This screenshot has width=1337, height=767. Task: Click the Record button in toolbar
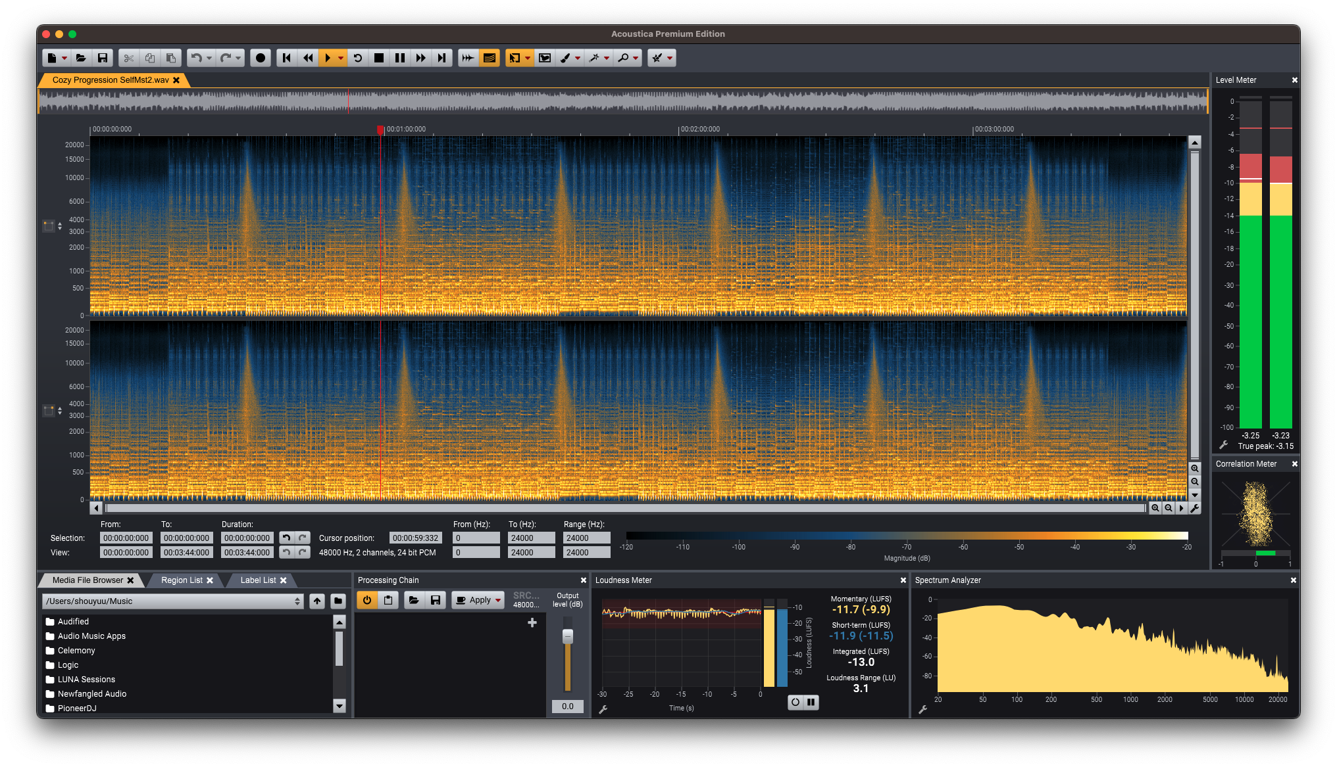pos(261,58)
